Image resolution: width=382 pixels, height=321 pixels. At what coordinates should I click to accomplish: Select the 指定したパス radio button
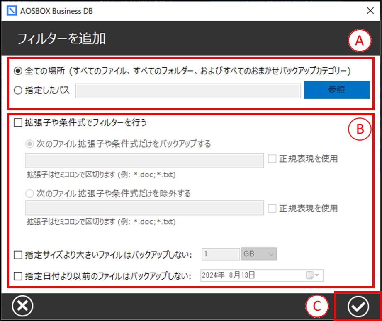[x=18, y=91]
